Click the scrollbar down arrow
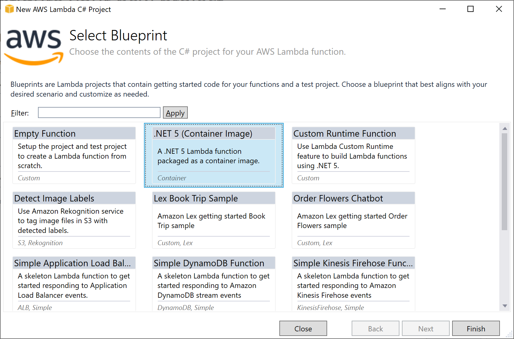 pyautogui.click(x=505, y=306)
